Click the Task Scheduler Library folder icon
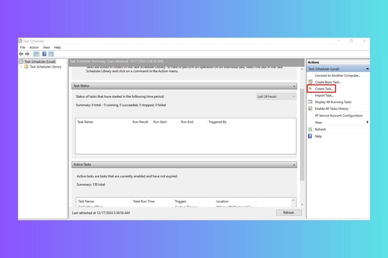Screen dimensions: 388x258 pos(26,67)
